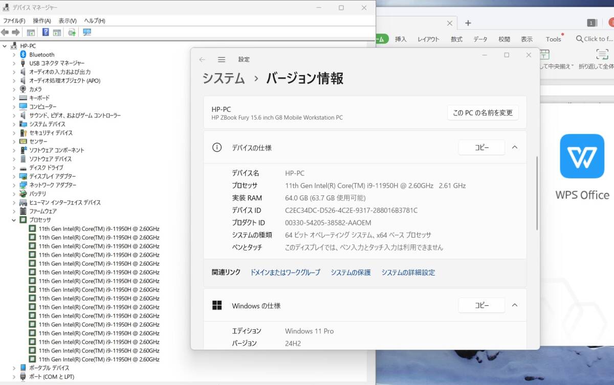The height and width of the screenshot is (385, 614).
Task: Toggle the action pane toolbar icon
Action: (57, 32)
